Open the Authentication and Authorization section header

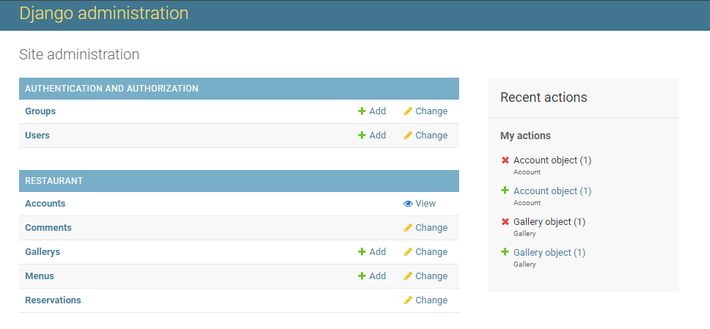pos(111,89)
